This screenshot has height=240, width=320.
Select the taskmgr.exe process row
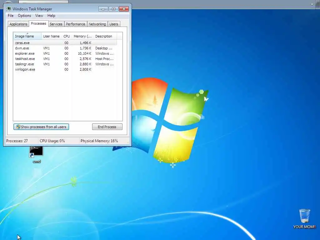tap(65, 64)
